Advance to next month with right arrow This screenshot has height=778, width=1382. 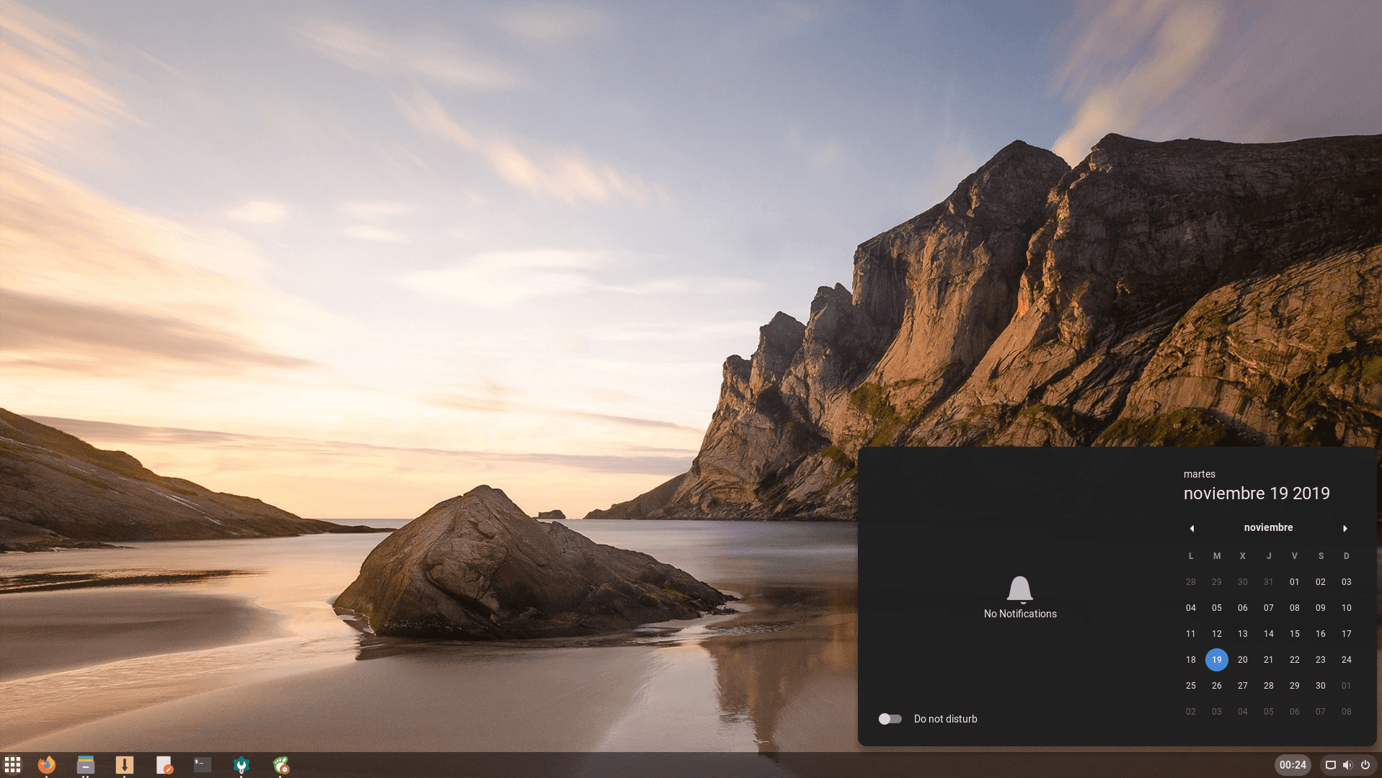coord(1345,528)
